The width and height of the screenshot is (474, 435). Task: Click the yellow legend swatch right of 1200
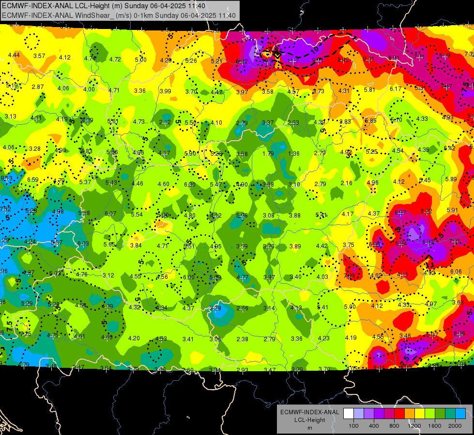click(x=420, y=414)
